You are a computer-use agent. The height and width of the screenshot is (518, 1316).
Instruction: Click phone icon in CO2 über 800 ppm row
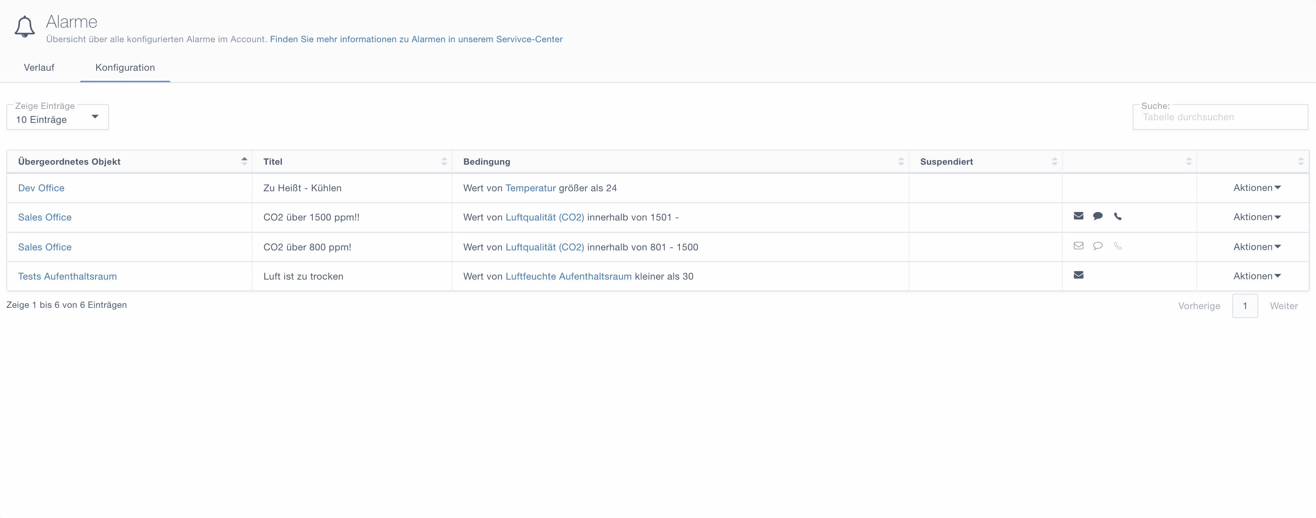coord(1118,246)
